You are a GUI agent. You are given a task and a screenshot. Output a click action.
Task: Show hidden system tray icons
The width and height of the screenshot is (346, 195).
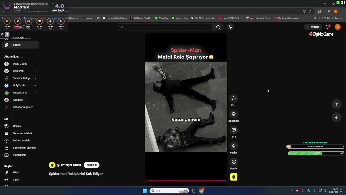pos(291,191)
